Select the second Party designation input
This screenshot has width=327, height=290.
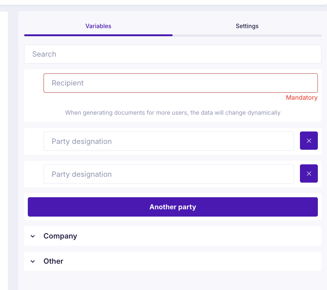click(169, 174)
